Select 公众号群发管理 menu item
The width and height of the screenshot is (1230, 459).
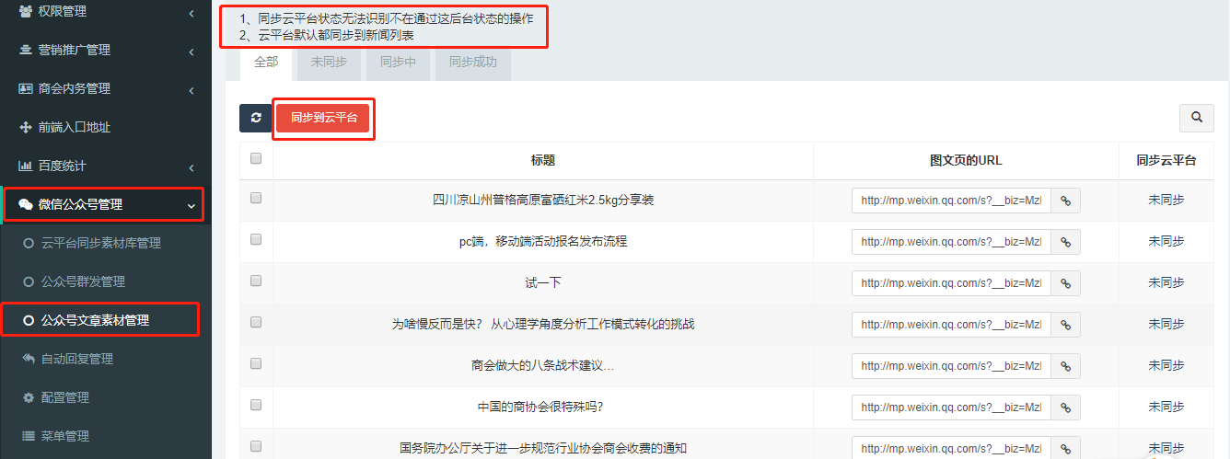(x=83, y=281)
